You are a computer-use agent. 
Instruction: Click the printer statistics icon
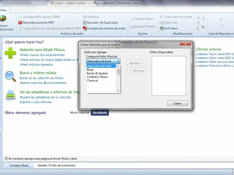pos(11,95)
